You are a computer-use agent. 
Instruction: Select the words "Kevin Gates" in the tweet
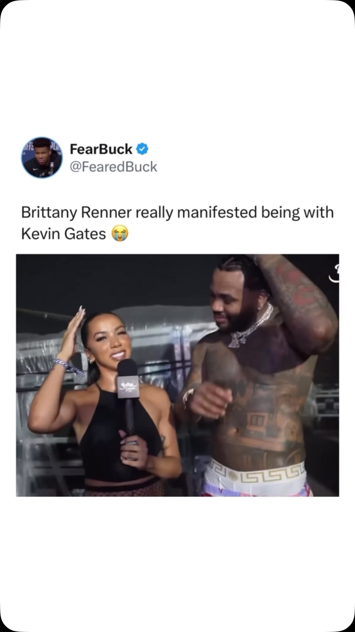(63, 234)
